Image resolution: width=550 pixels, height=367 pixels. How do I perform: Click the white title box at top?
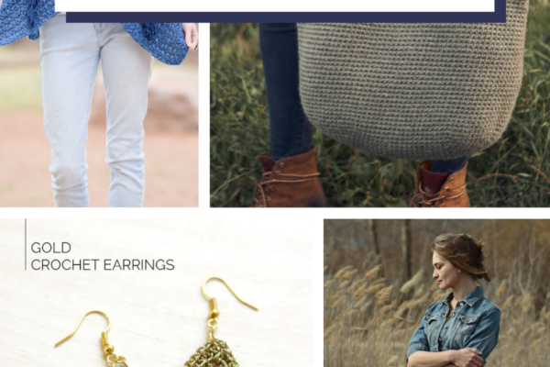(x=275, y=6)
